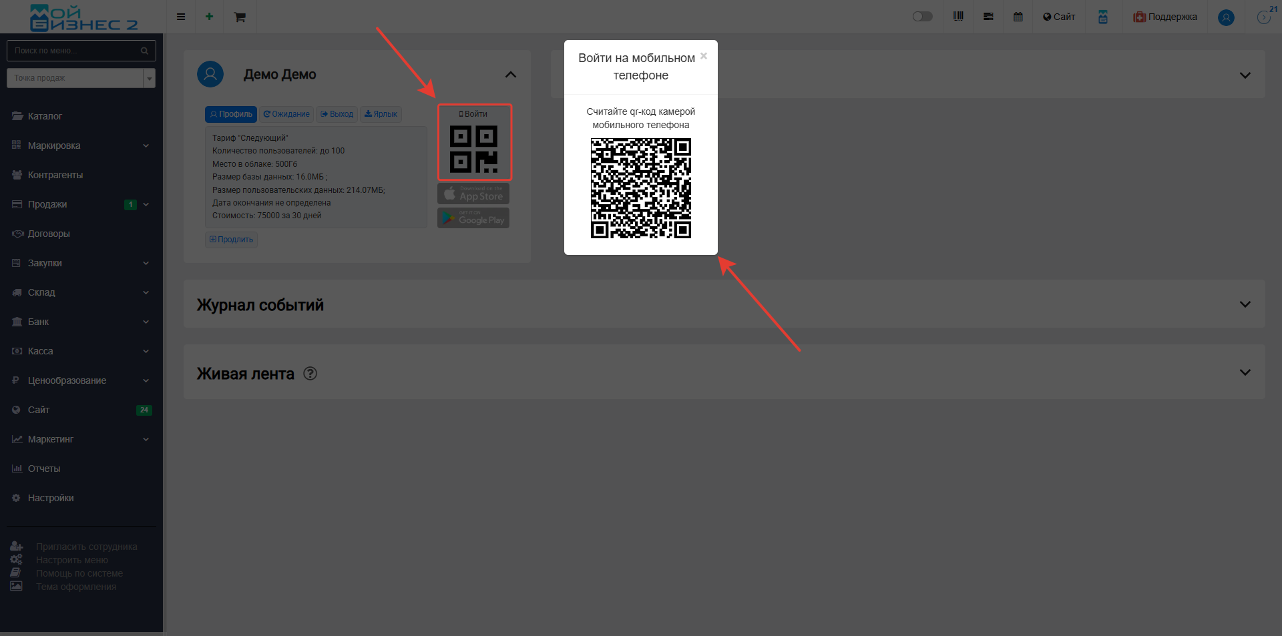Toggle the switch in the top toolbar
1282x636 pixels.
(x=922, y=17)
